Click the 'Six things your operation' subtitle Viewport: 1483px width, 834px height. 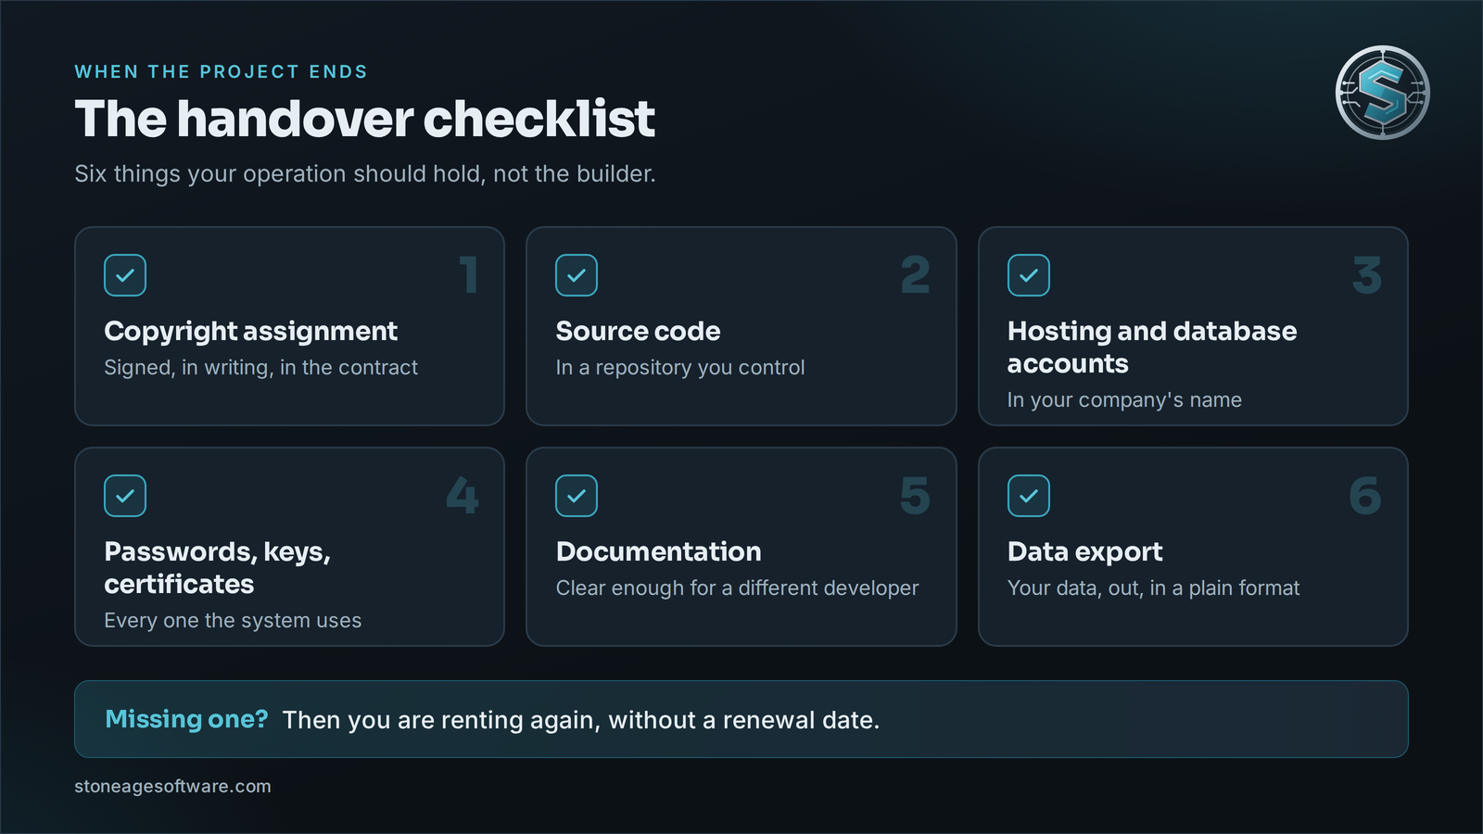[x=364, y=174]
